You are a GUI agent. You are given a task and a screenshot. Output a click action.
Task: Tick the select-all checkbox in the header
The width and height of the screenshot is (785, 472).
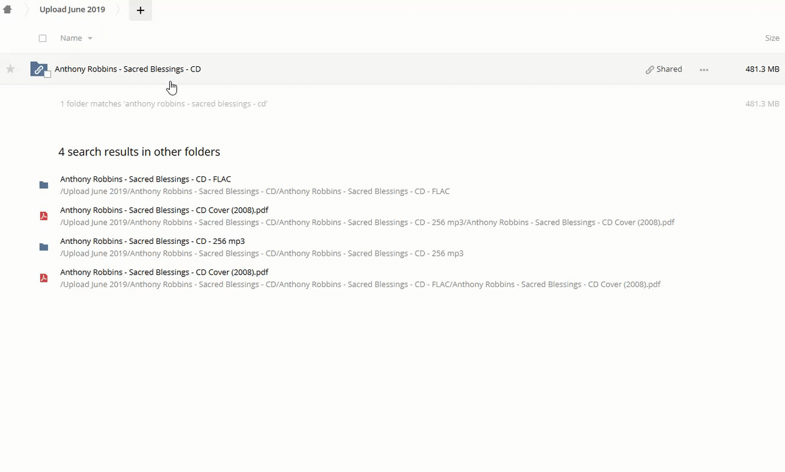(x=43, y=38)
